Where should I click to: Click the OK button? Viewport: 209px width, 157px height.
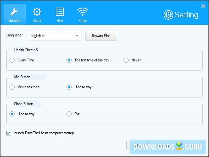137,145
